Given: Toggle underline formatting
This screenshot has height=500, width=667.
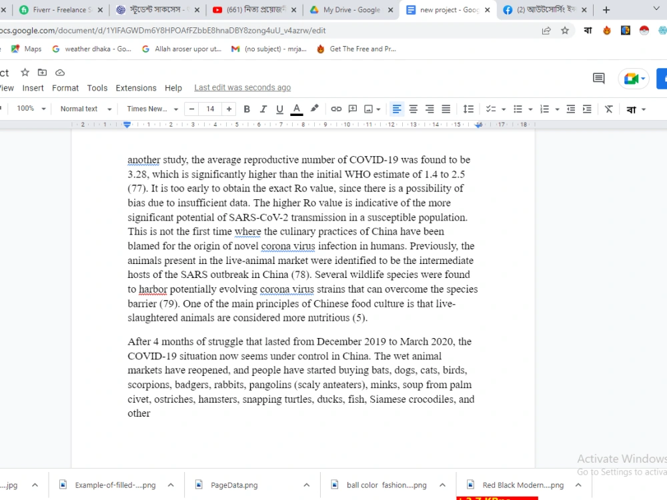Looking at the screenshot, I should (279, 109).
